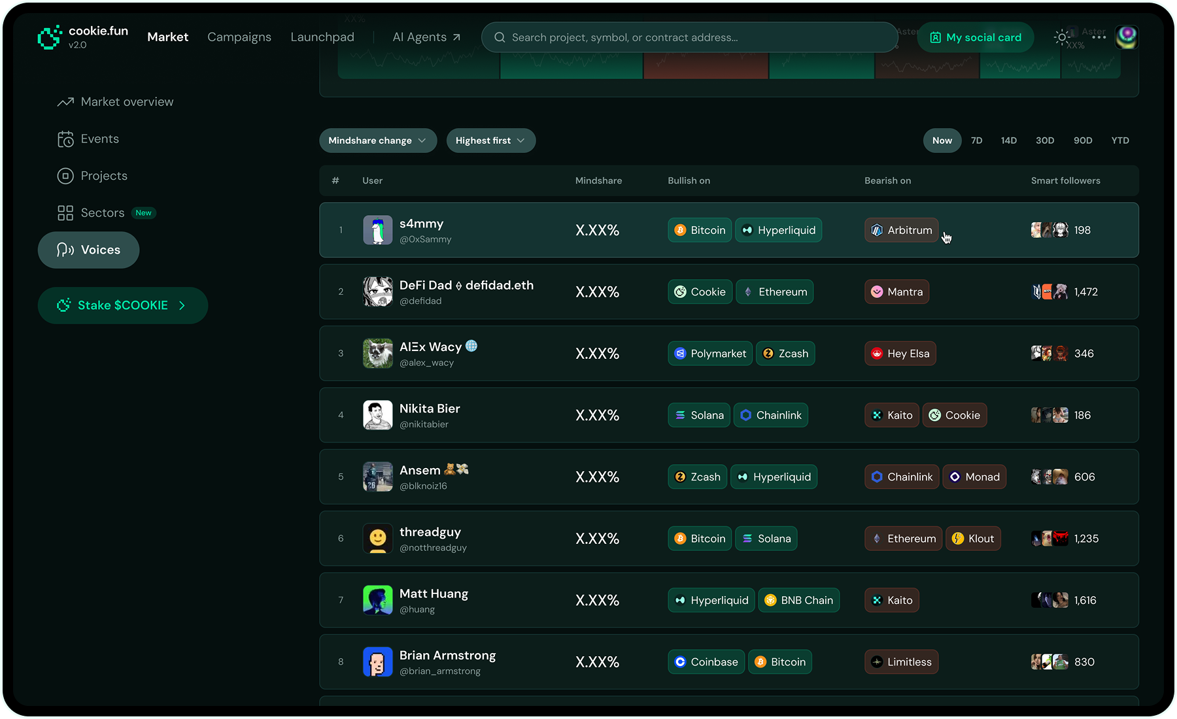This screenshot has height=719, width=1177.
Task: Open the three-dot more menu
Action: (x=1099, y=37)
